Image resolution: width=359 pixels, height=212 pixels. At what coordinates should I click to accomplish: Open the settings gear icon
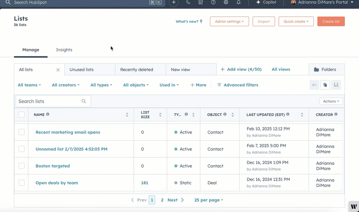point(226,3)
